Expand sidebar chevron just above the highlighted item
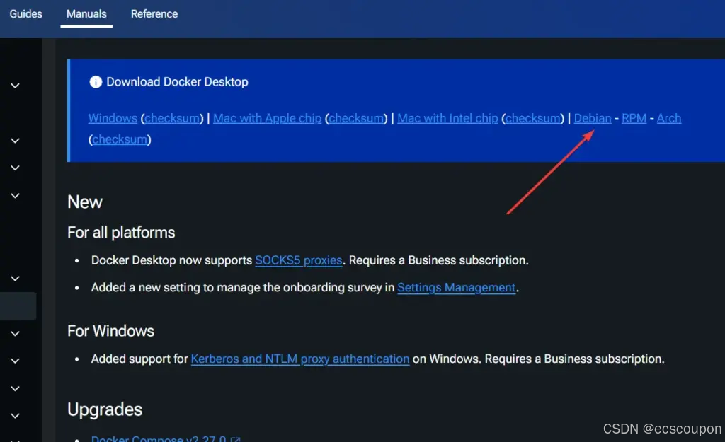725x442 pixels. click(16, 279)
